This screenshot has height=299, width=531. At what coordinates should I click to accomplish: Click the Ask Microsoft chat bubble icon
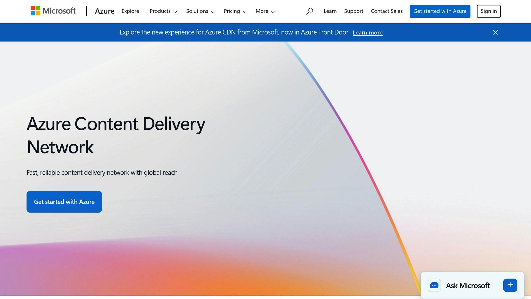[x=434, y=285]
